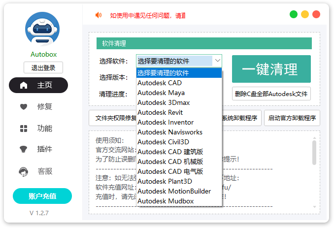Viewport: 334px width, 228px height.
Task: Click the 文件夹权限修复 button
Action: pyautogui.click(x=113, y=118)
